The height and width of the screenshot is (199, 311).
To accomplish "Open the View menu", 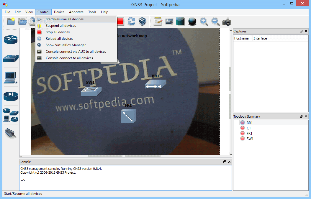I will pyautogui.click(x=29, y=12).
